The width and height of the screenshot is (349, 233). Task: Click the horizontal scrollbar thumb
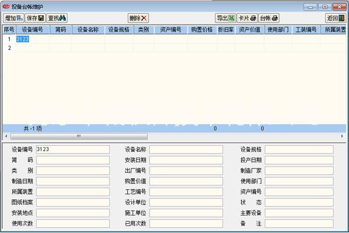pos(79,136)
